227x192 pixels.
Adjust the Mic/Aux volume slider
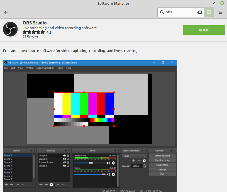104,174
